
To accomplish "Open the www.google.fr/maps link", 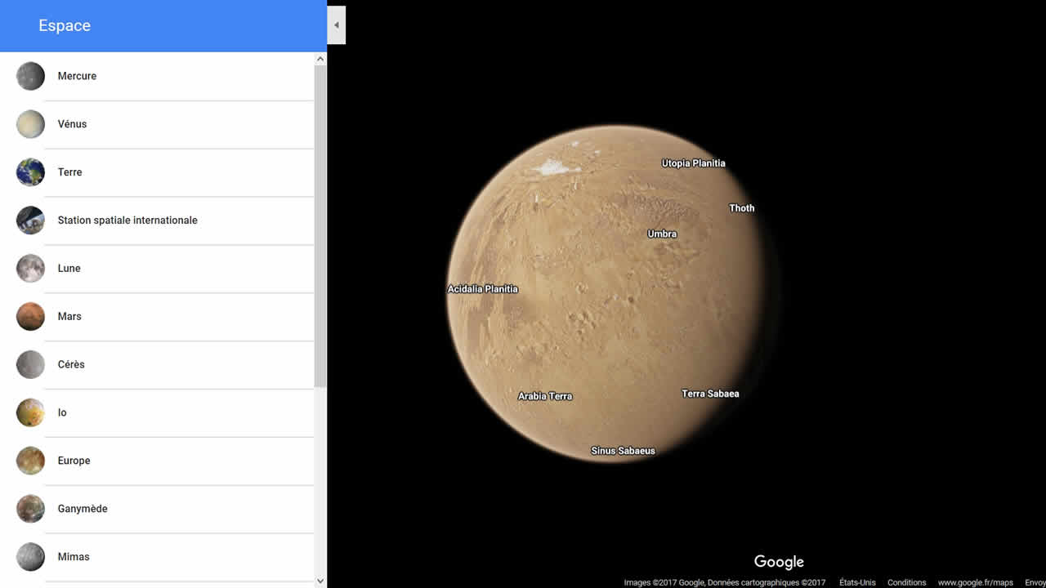I will 975,582.
